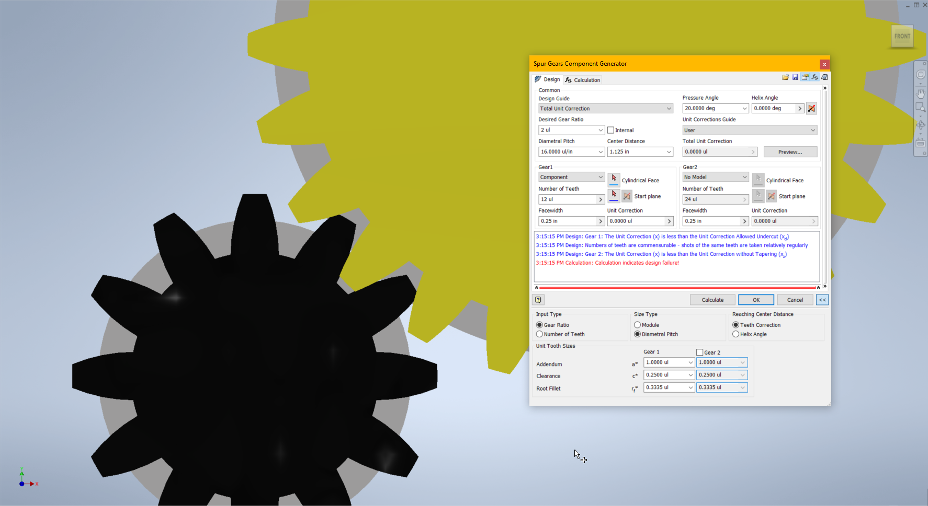Image resolution: width=928 pixels, height=506 pixels.
Task: Toggle the Internal gear checkbox
Action: [x=610, y=130]
